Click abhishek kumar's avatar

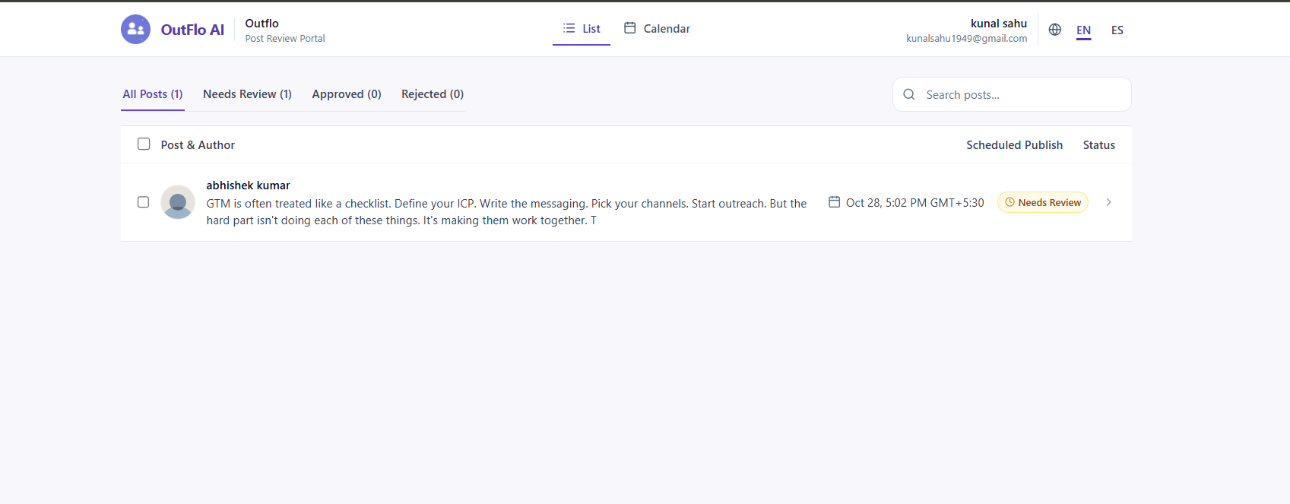[x=178, y=202]
